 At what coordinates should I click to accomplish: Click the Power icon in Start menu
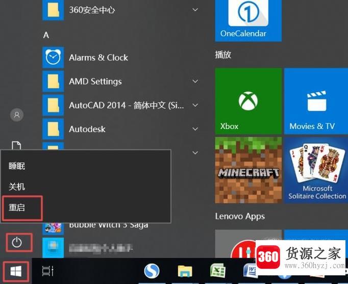pos(17,242)
